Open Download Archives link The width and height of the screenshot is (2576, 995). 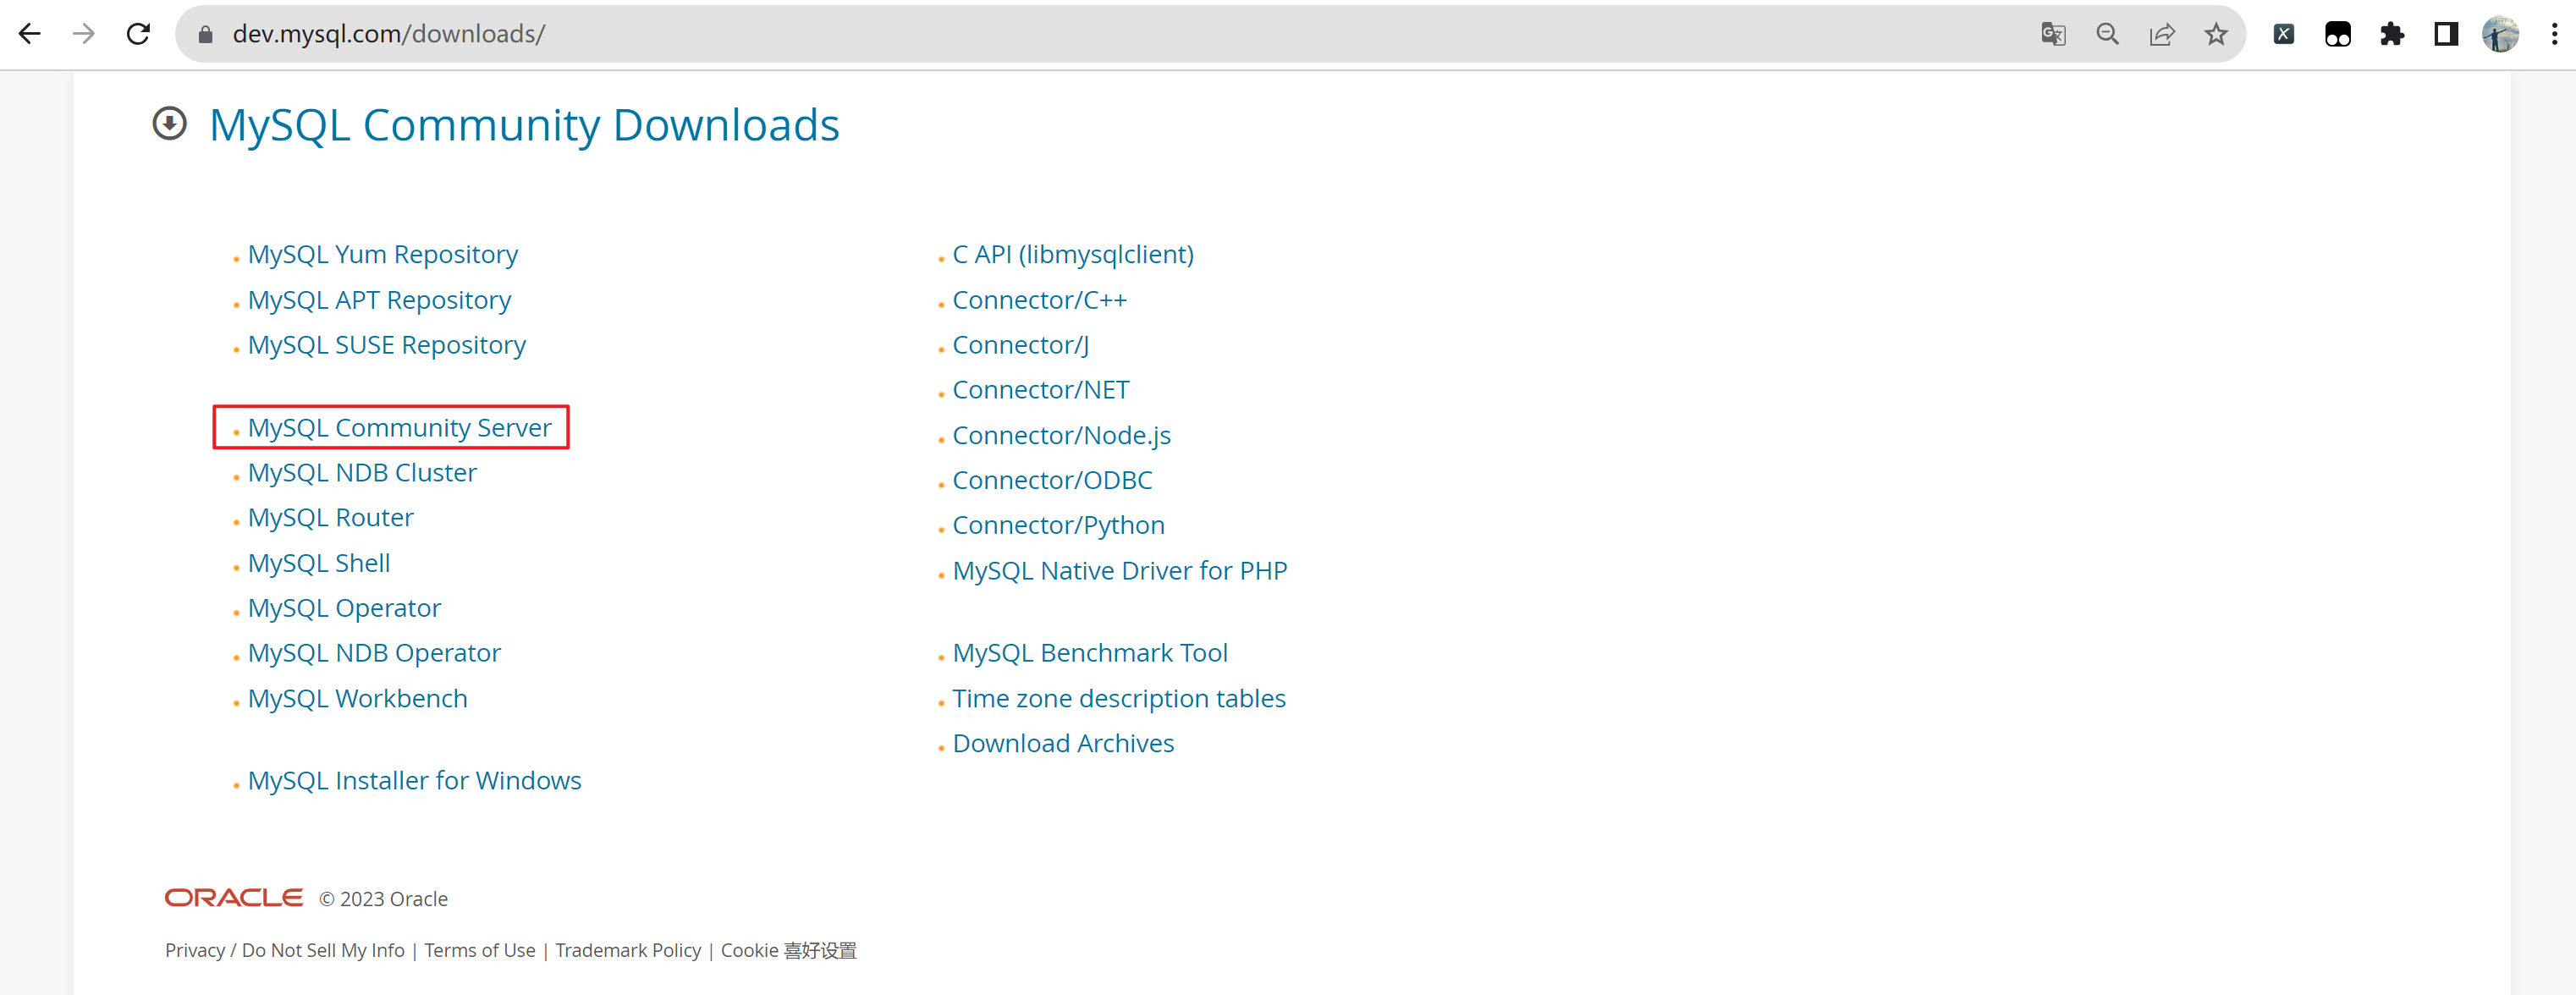pos(1063,743)
